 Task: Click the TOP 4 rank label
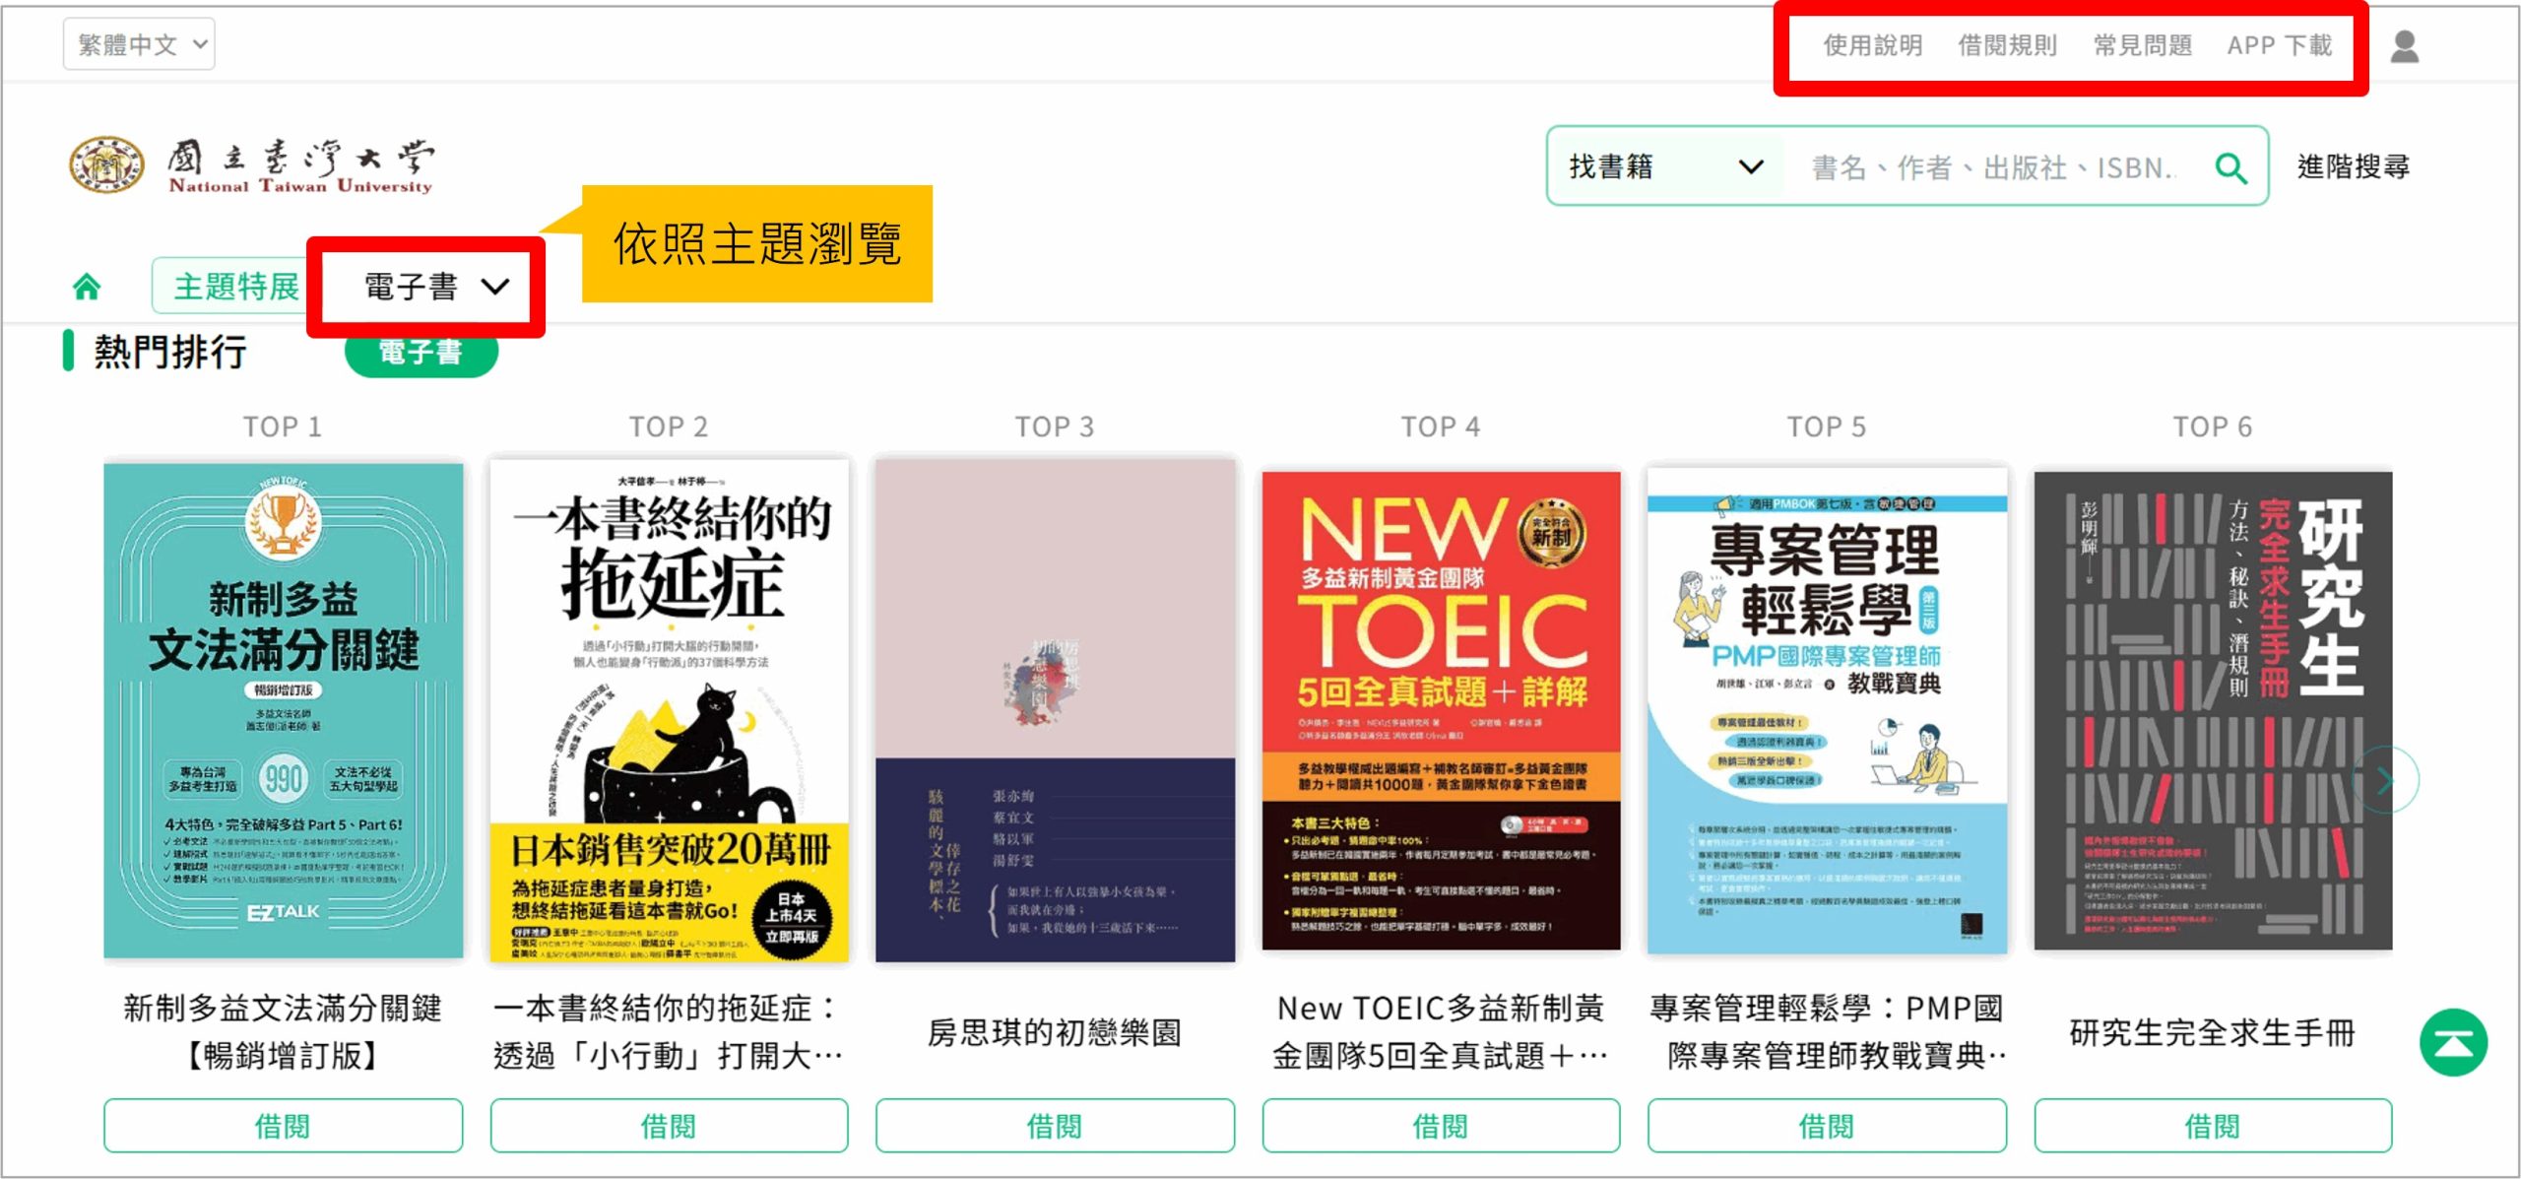click(x=1441, y=426)
